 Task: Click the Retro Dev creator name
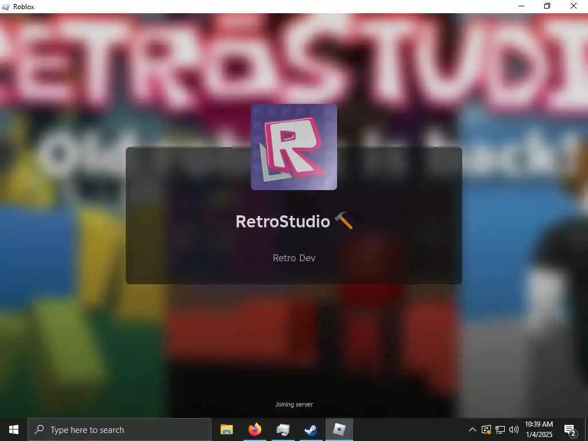pos(294,258)
